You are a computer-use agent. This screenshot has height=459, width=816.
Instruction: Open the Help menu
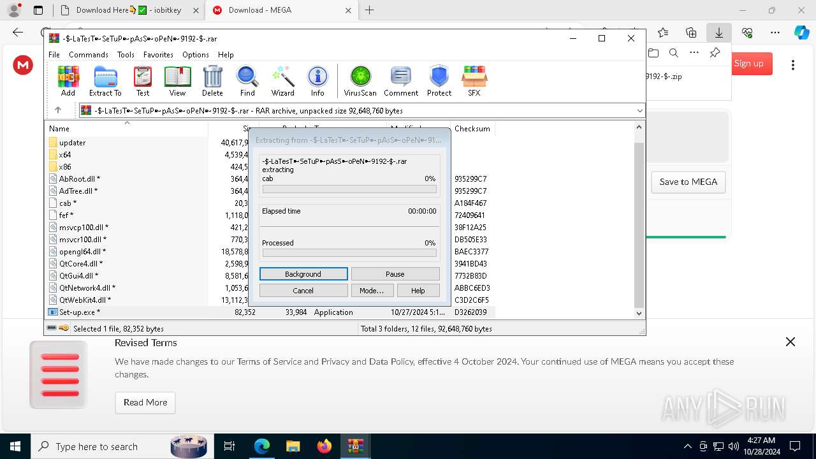226,55
